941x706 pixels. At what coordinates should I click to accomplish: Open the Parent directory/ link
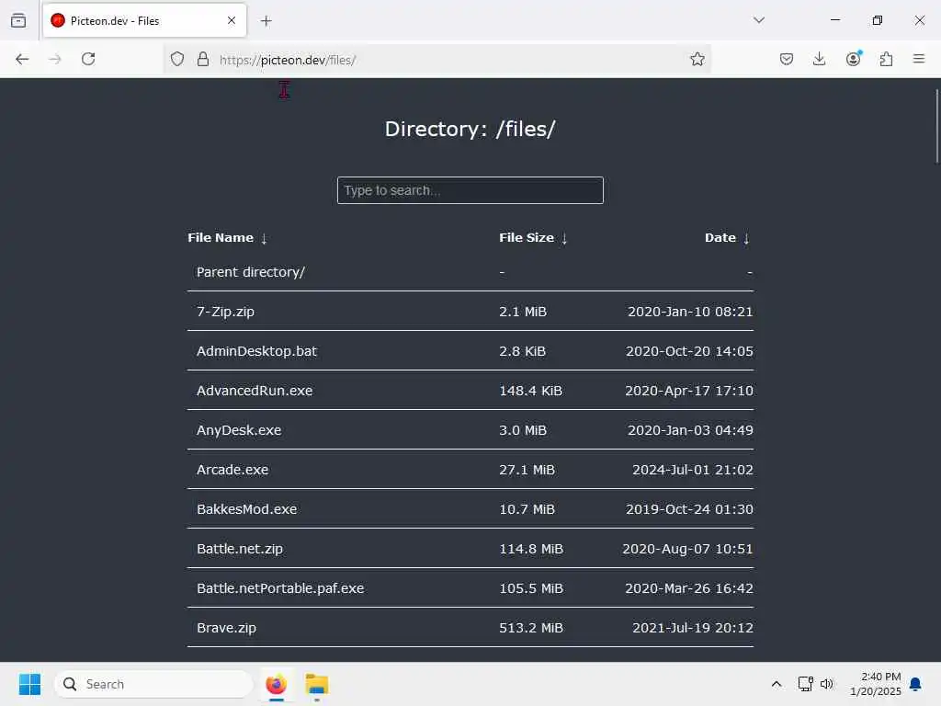pos(251,272)
